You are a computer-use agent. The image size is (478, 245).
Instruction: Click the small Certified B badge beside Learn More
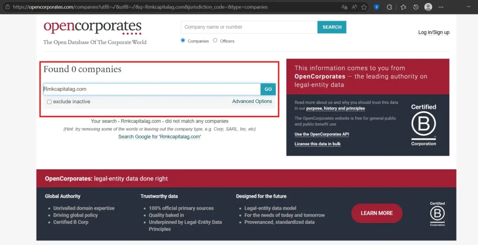point(437,214)
